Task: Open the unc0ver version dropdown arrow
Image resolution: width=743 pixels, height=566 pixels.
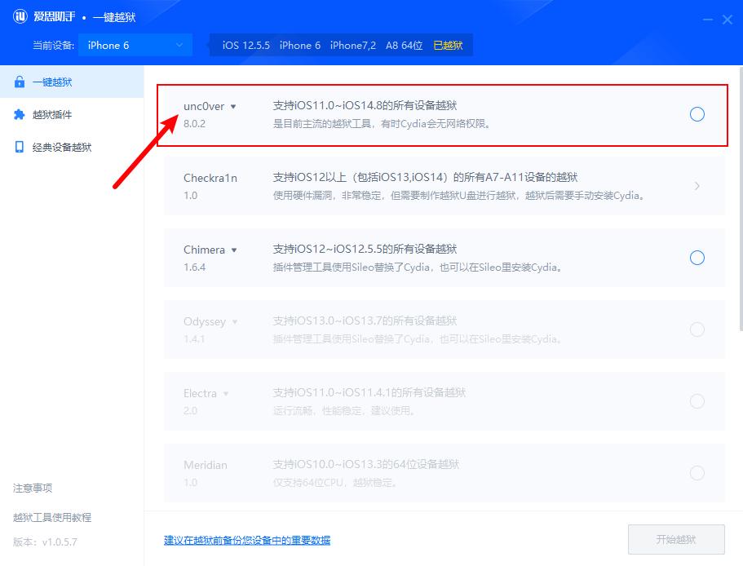Action: point(234,105)
